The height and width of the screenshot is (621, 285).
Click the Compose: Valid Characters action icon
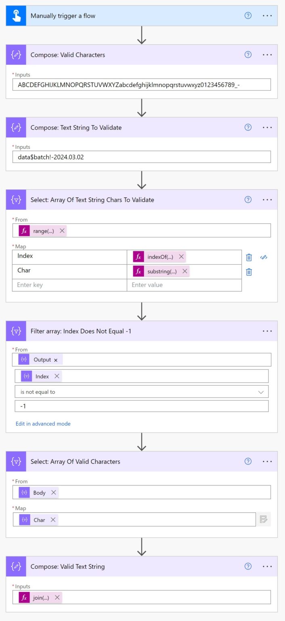(x=15, y=55)
